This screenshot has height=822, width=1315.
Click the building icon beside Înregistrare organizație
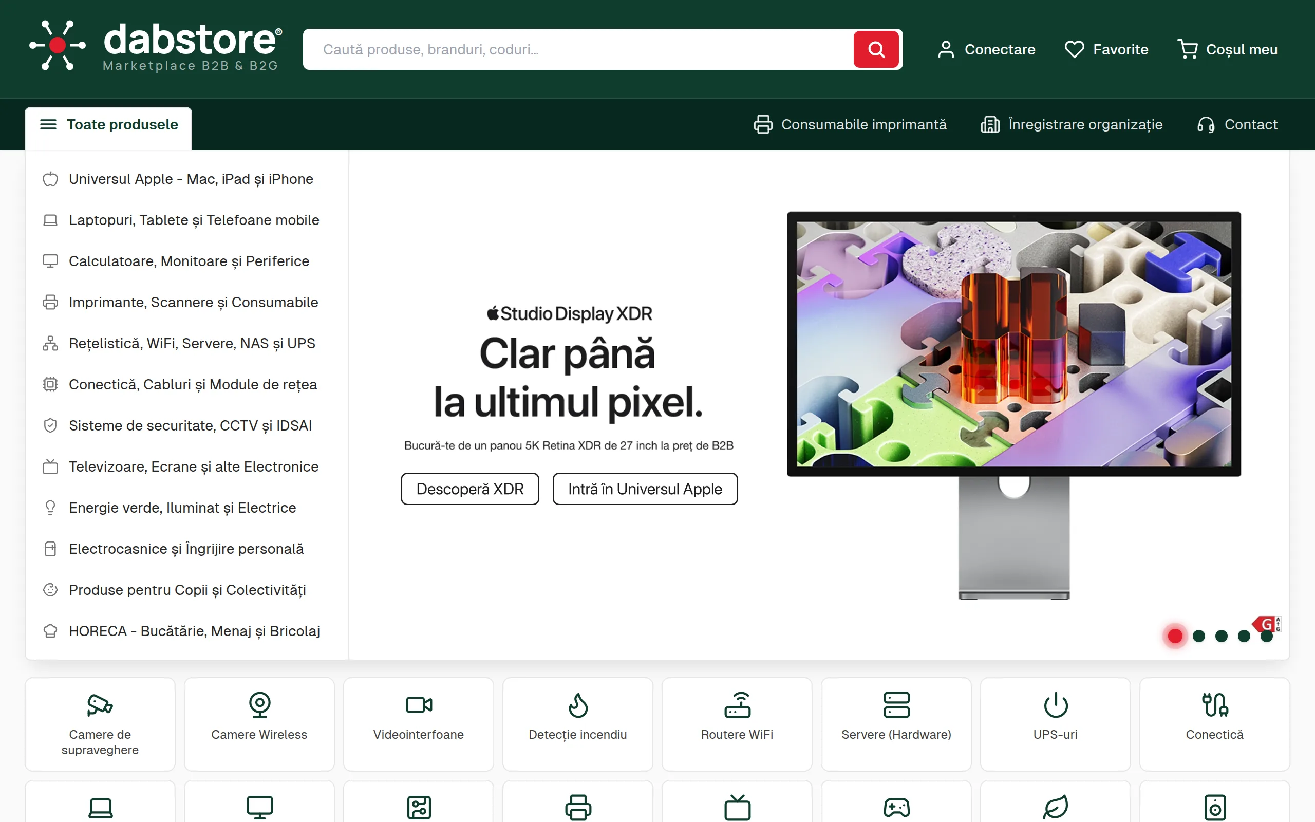click(x=990, y=124)
